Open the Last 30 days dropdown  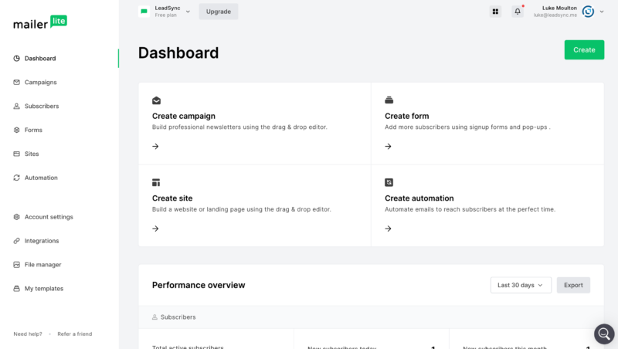521,285
